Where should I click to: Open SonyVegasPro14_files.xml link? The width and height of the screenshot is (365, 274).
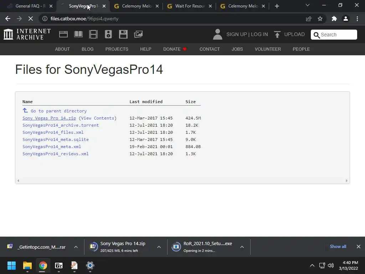(x=53, y=132)
